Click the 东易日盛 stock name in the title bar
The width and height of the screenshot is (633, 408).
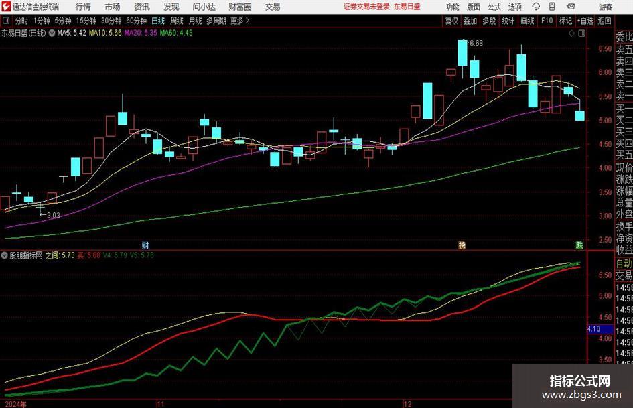[x=407, y=7]
